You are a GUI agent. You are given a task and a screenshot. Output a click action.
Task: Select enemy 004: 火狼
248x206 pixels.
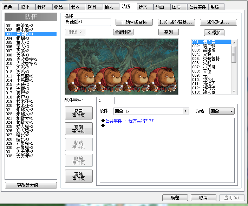pos(211,54)
